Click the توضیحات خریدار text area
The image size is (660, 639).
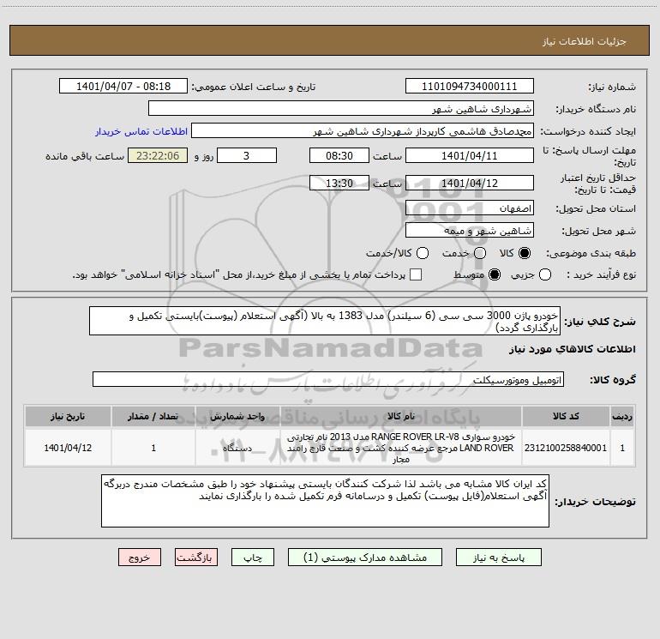tap(325, 500)
